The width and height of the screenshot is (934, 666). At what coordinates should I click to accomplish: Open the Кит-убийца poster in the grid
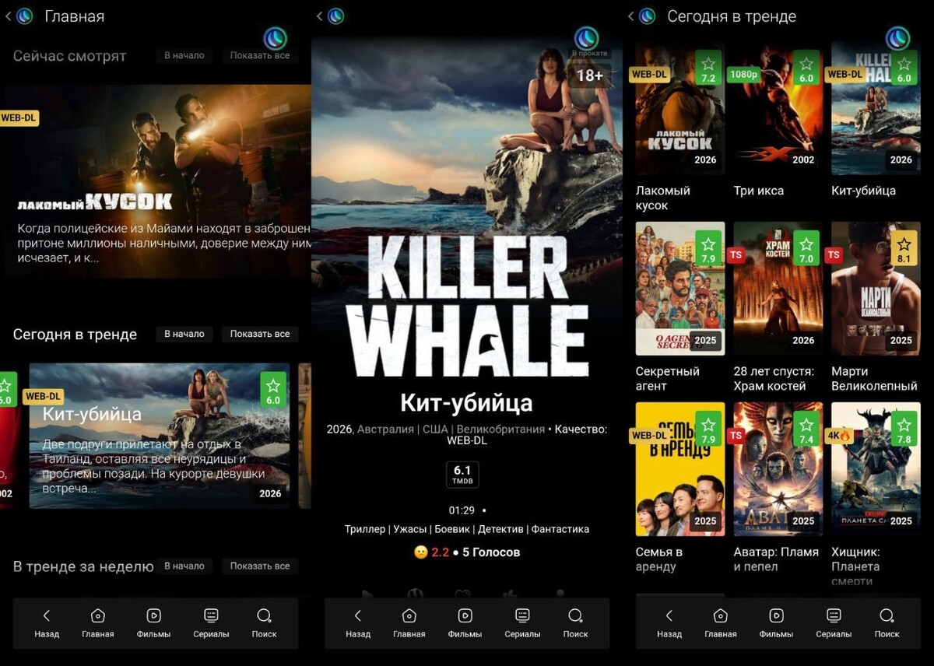876,108
